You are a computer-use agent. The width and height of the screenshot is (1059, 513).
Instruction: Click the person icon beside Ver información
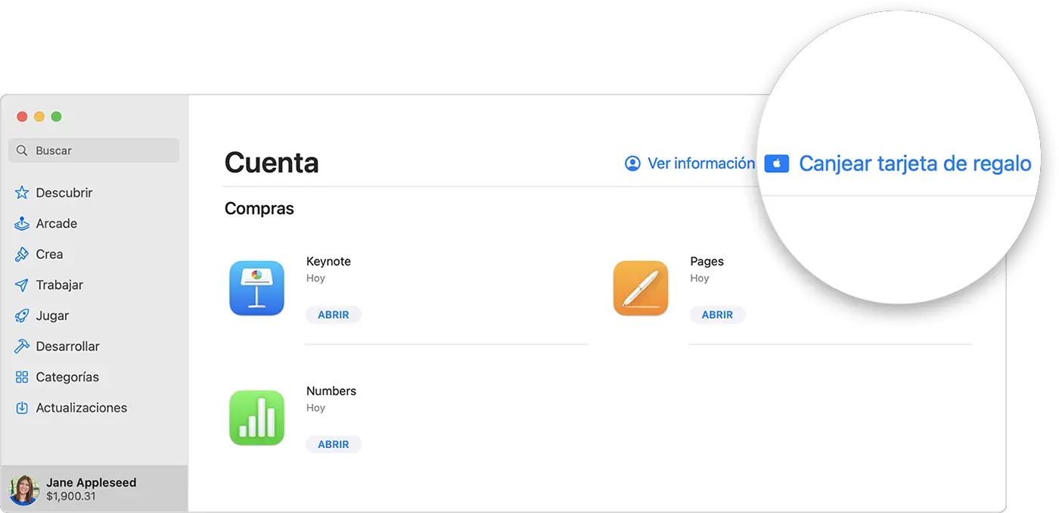click(x=632, y=163)
